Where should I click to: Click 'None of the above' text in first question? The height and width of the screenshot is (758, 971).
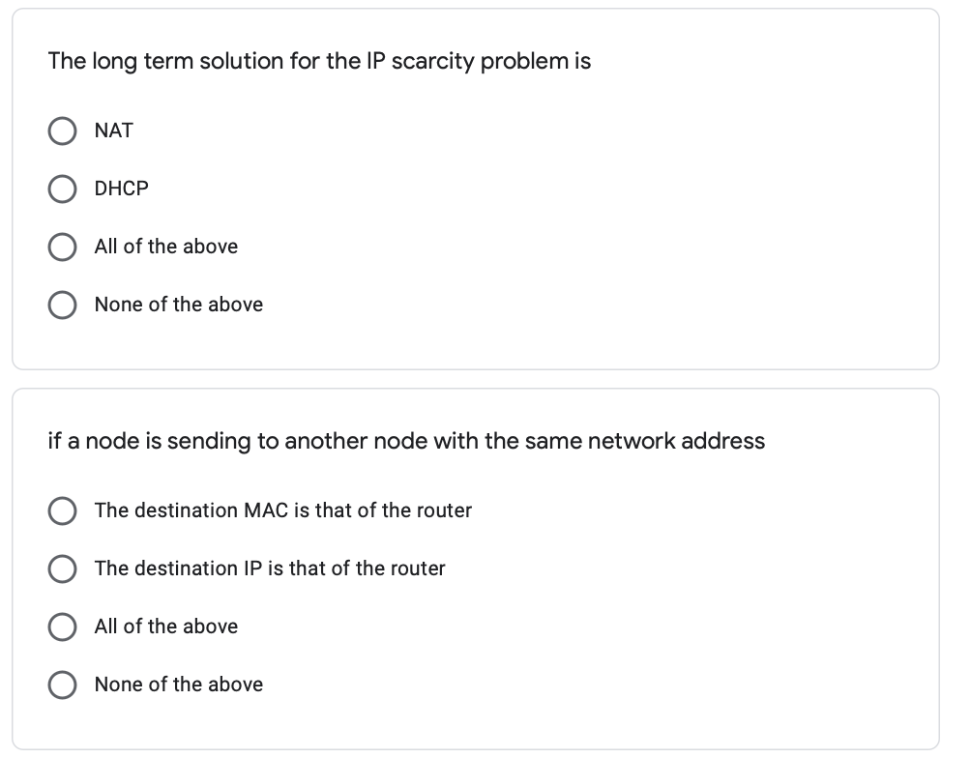(x=178, y=305)
